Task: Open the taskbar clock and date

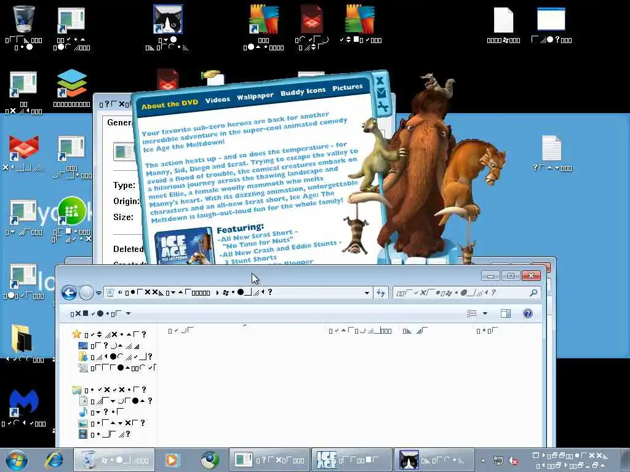Action: tap(570, 460)
